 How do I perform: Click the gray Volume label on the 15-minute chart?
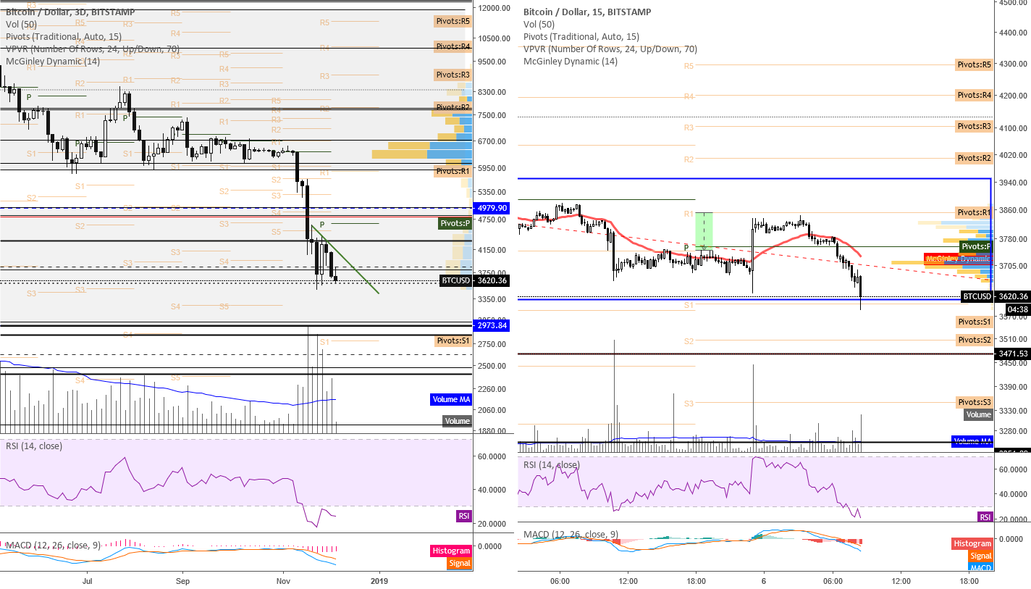click(978, 414)
